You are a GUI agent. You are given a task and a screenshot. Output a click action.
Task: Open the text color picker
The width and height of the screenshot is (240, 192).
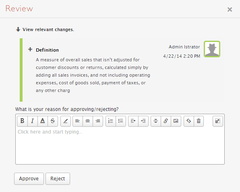[x=43, y=121]
